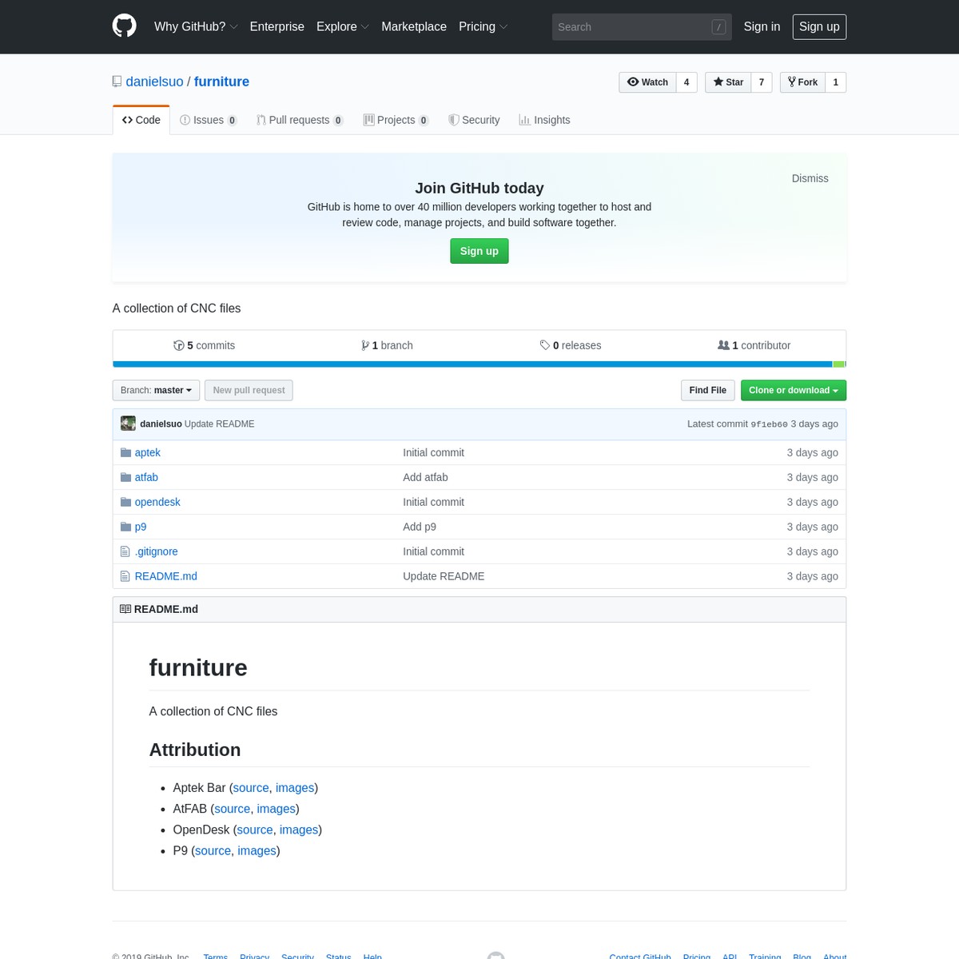This screenshot has width=959, height=959.
Task: Open README.md in file list
Action: (166, 576)
